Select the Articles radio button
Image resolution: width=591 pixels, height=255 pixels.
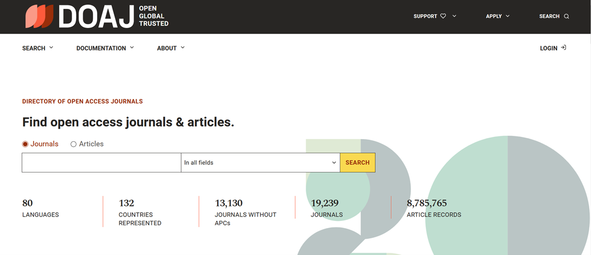pyautogui.click(x=73, y=144)
